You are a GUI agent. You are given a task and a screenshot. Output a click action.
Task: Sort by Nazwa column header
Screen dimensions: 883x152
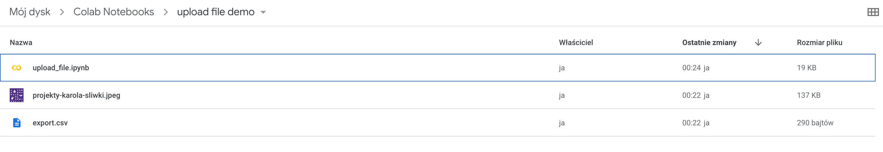(21, 42)
